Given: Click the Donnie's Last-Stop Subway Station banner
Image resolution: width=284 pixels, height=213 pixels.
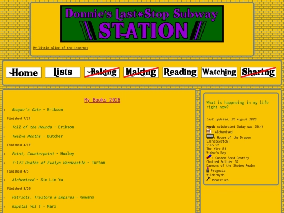Looking at the screenshot, I should pyautogui.click(x=142, y=24).
